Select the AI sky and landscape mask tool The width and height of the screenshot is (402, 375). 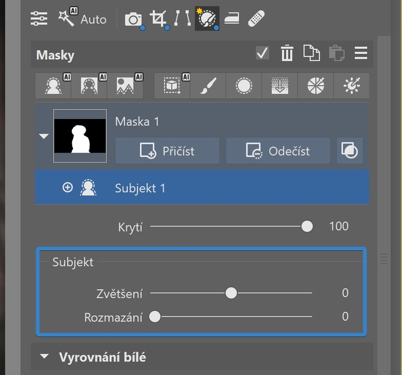coord(125,85)
